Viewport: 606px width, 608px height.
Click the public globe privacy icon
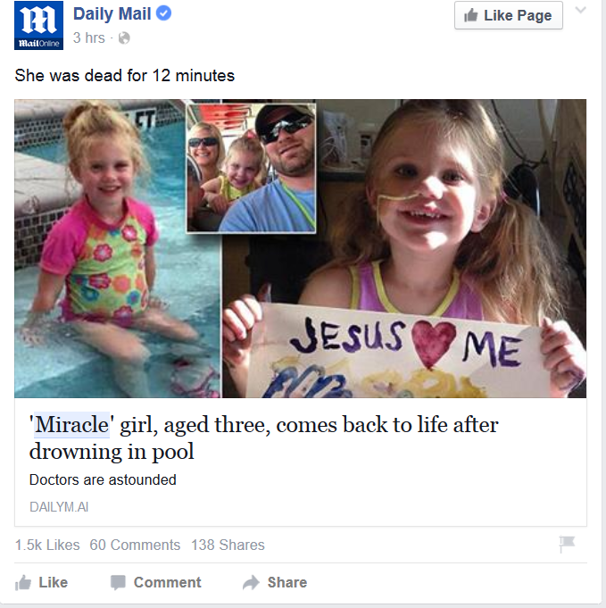pyautogui.click(x=124, y=38)
